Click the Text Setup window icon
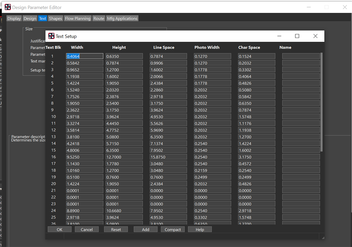 pyautogui.click(x=51, y=36)
